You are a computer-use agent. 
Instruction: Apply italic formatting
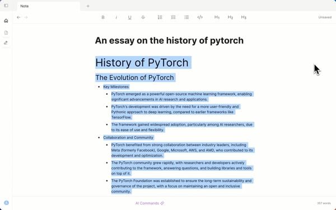pos(116,17)
